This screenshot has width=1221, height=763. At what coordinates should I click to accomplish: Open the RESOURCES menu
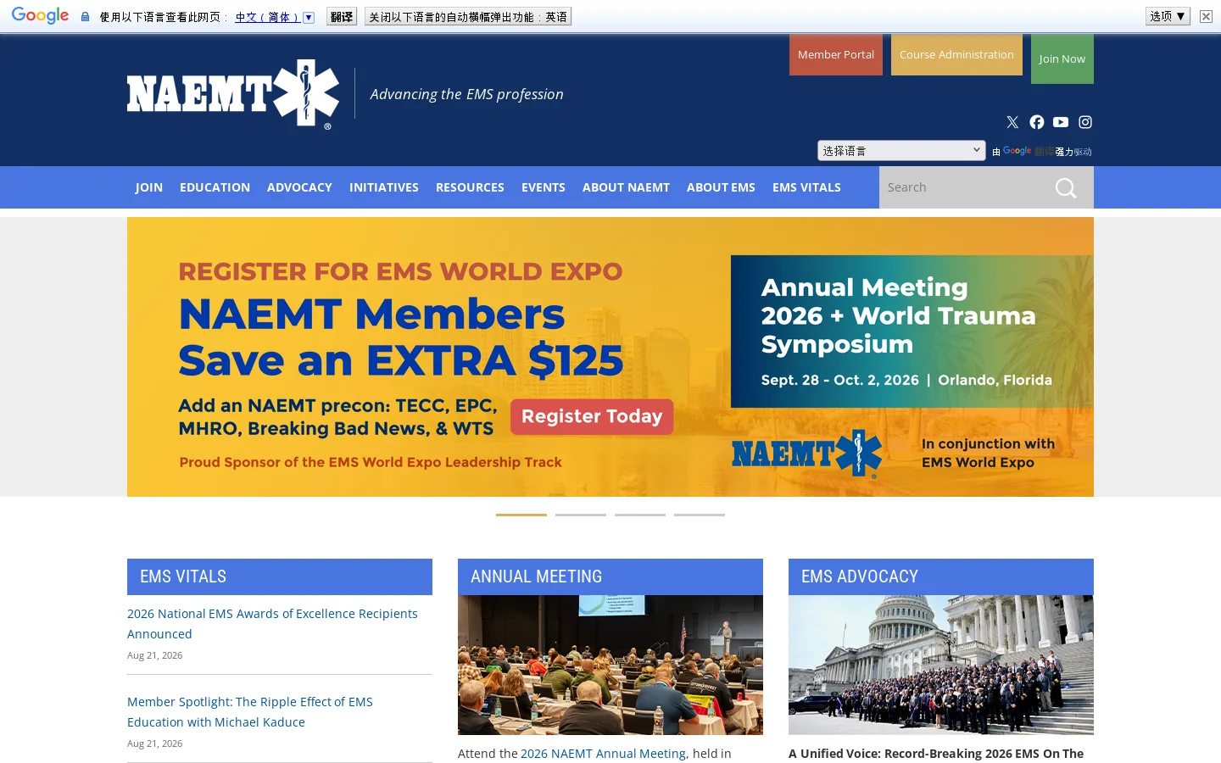tap(470, 187)
